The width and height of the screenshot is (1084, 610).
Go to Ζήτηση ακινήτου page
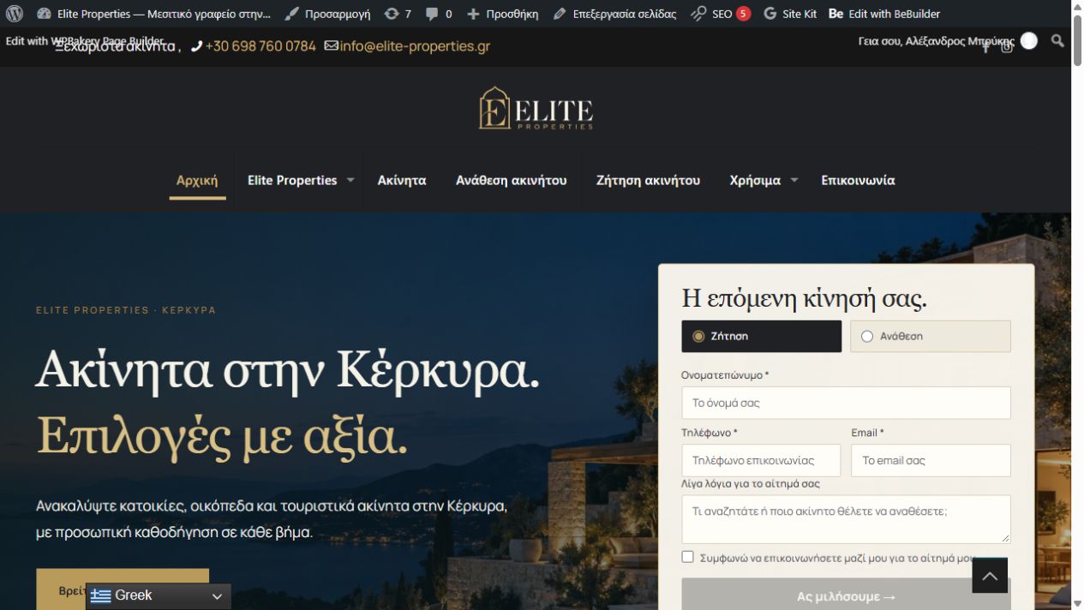648,180
